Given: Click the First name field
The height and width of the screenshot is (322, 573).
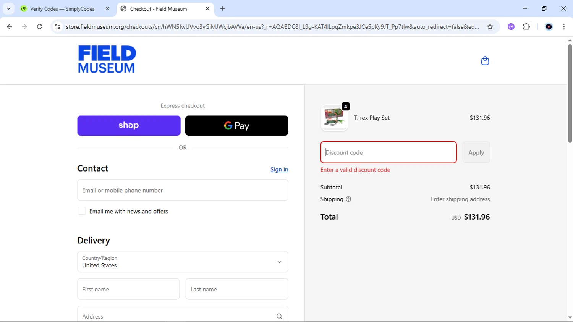Looking at the screenshot, I should [128, 289].
